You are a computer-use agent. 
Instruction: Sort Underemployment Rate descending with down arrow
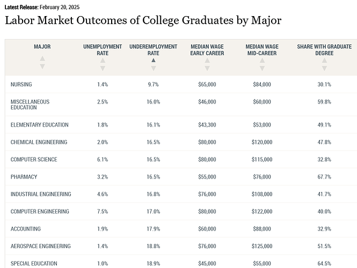[154, 68]
